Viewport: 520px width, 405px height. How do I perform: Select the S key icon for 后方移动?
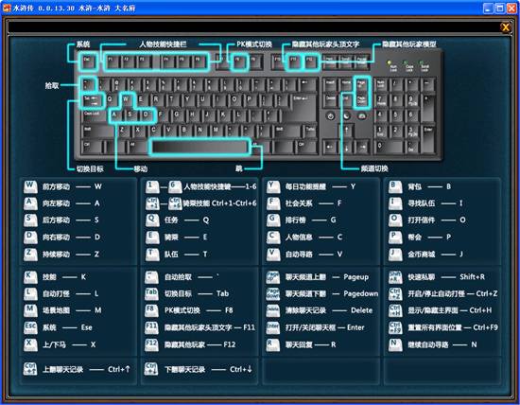30,220
